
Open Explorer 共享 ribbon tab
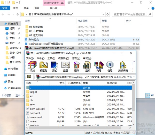(x=26, y=8)
